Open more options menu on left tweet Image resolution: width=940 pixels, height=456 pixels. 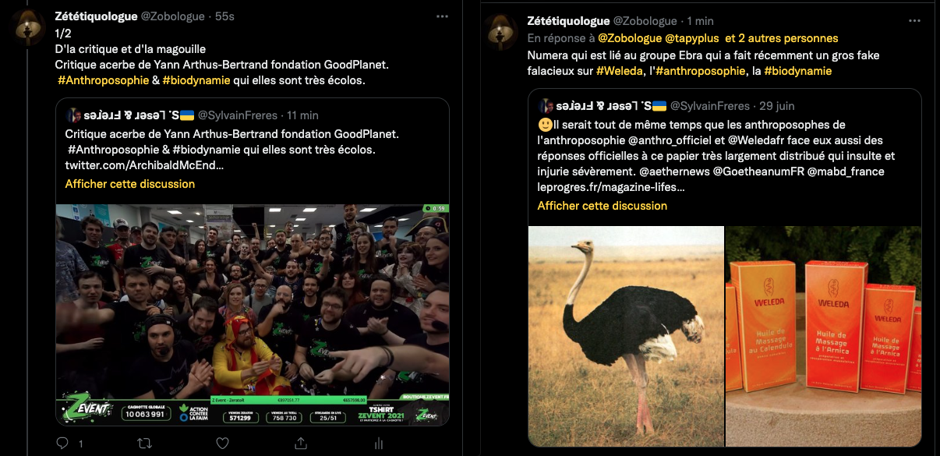click(x=442, y=16)
